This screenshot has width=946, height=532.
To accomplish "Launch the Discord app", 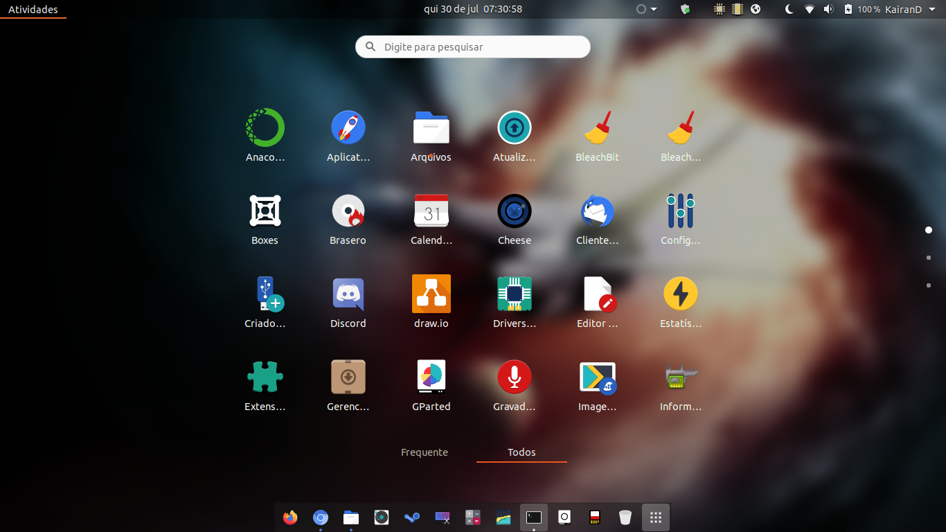I will click(348, 294).
